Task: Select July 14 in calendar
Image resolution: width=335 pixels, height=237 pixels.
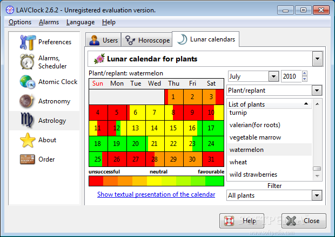Action: click(155, 128)
